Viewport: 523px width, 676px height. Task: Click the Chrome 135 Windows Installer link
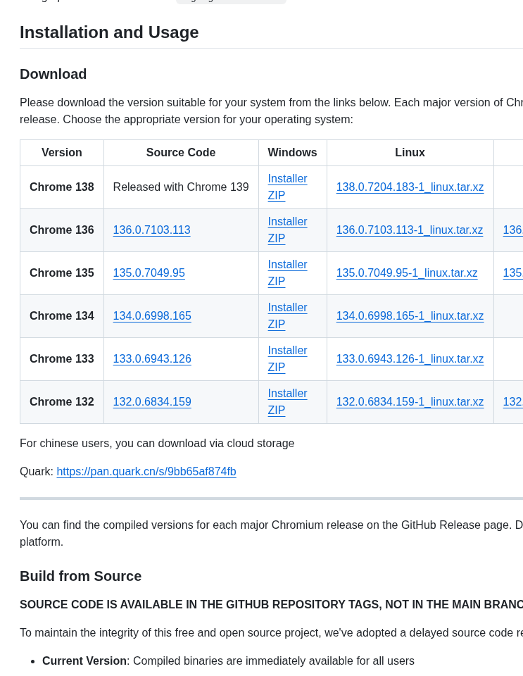pyautogui.click(x=287, y=264)
